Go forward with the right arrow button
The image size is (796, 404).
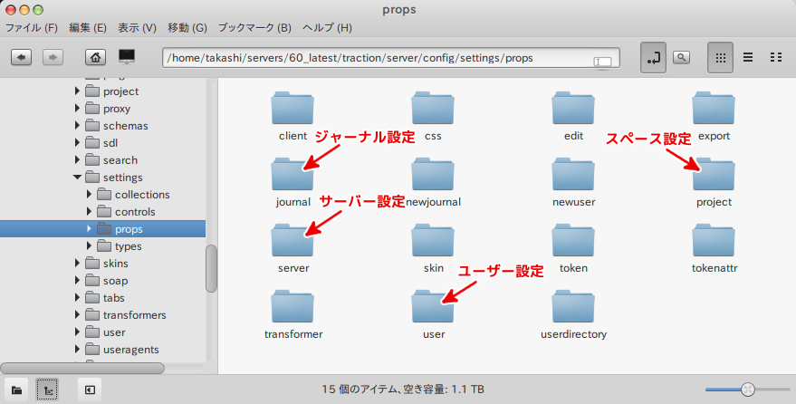click(53, 57)
